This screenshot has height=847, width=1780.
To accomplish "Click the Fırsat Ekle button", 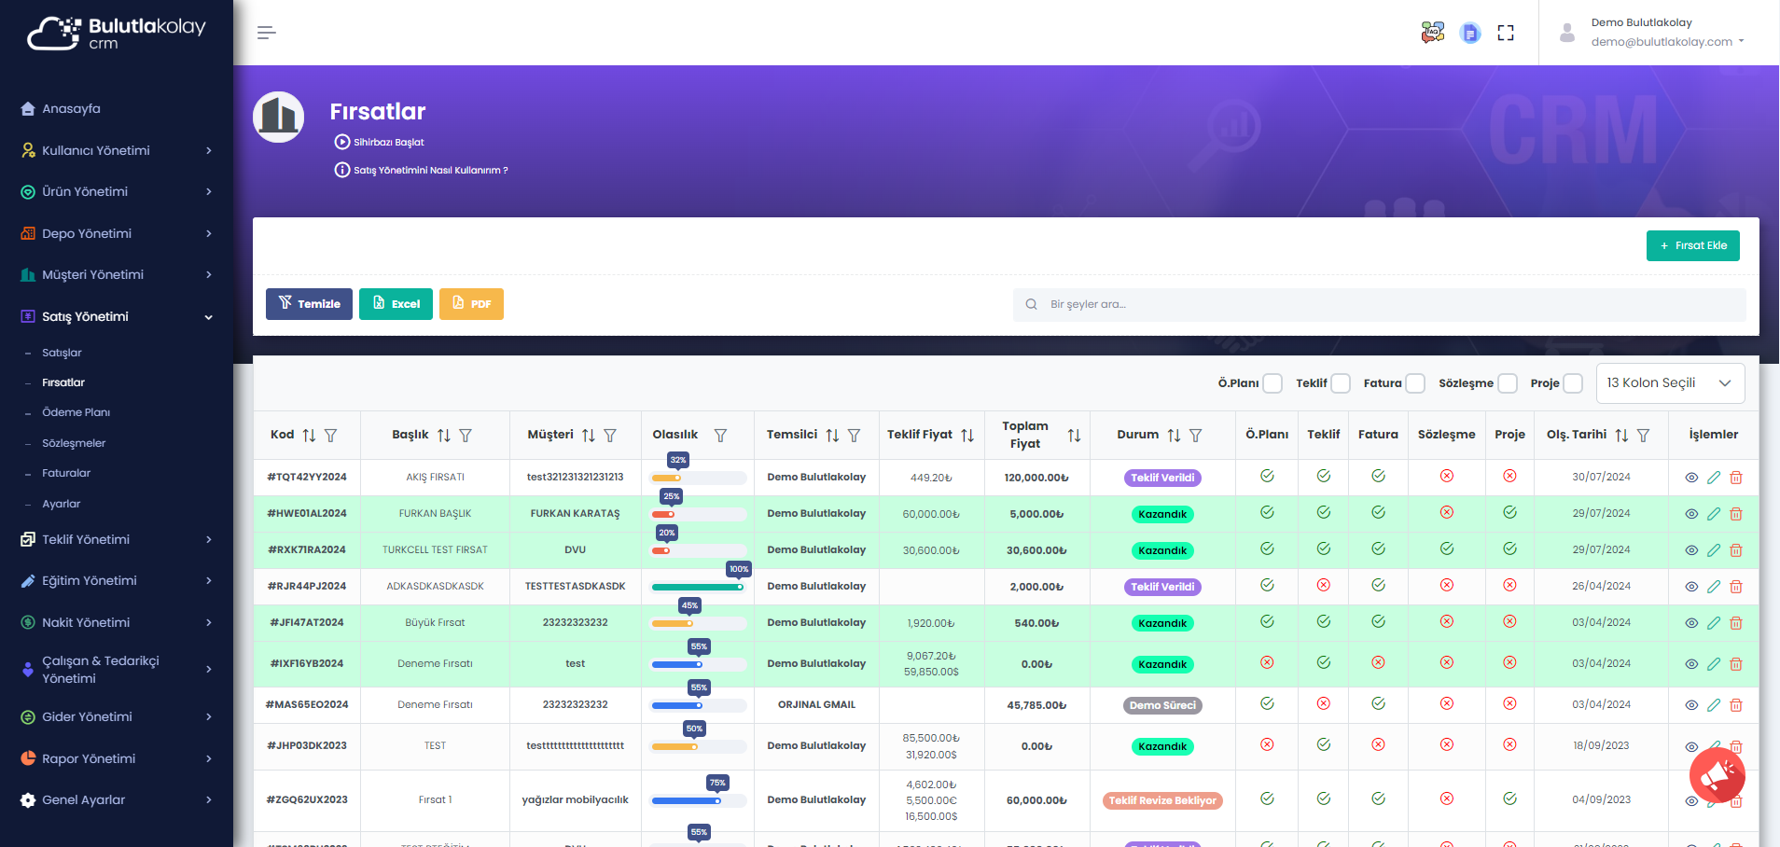I will 1692,246.
